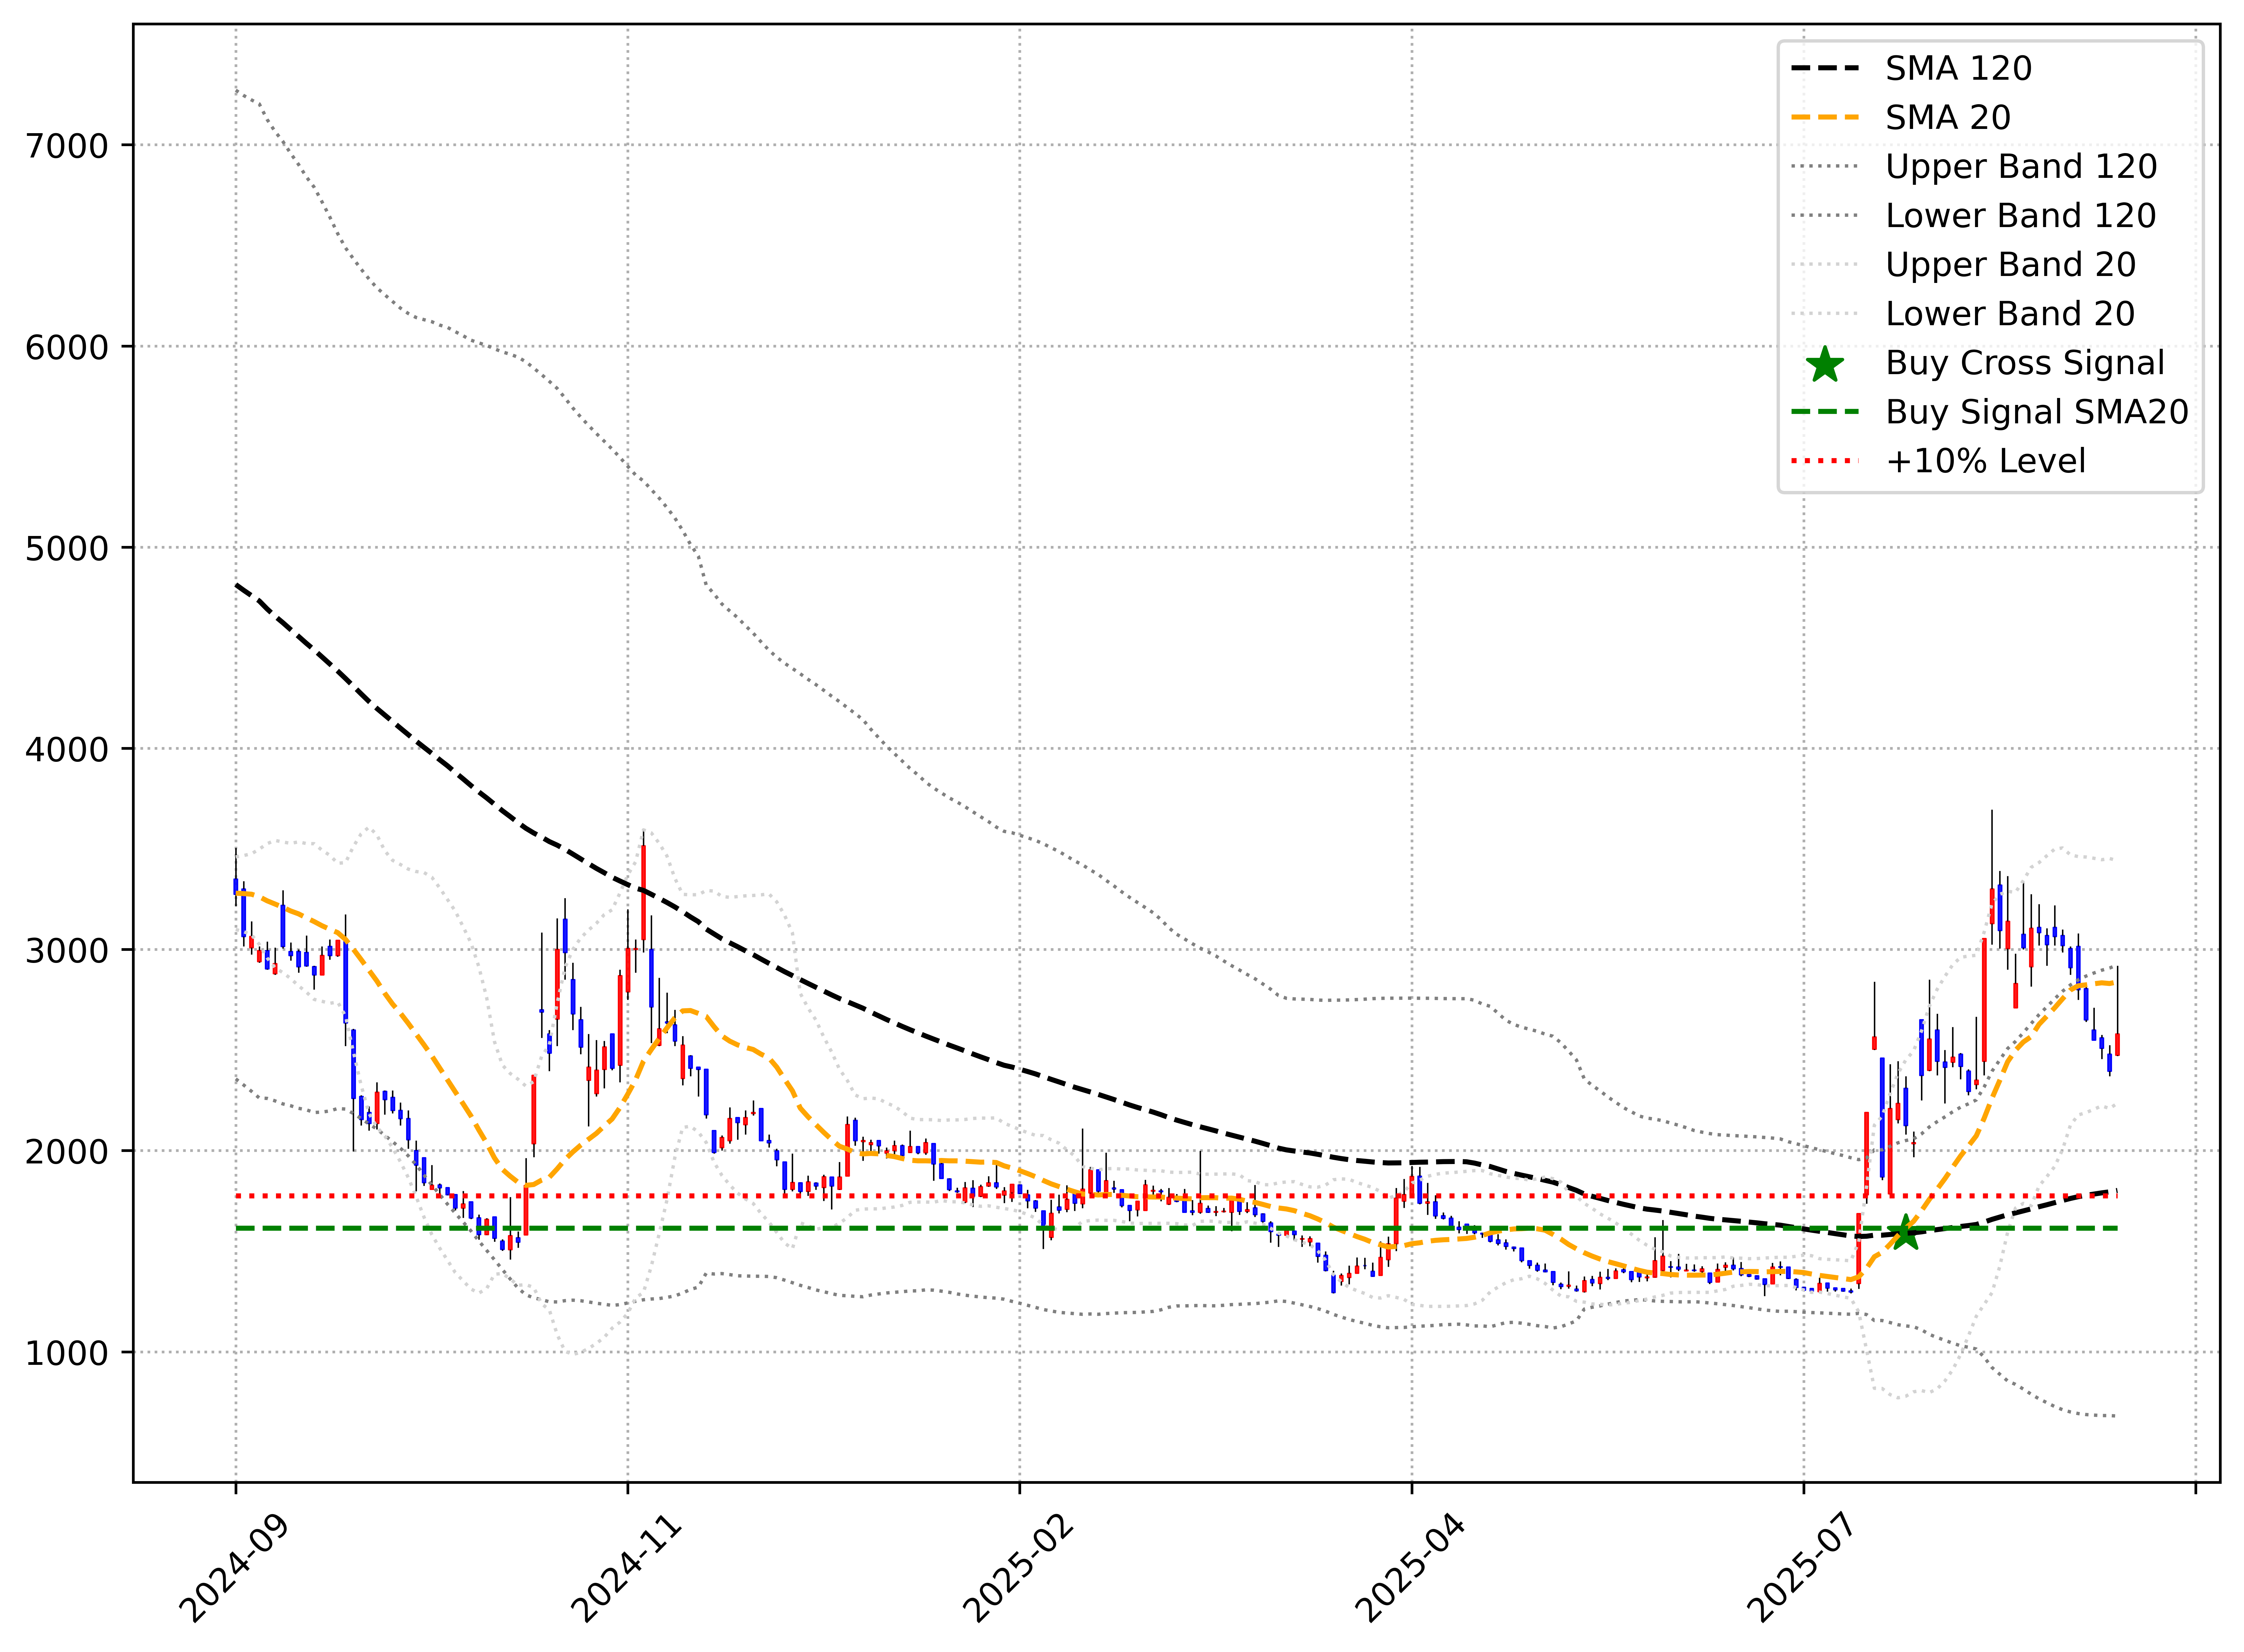Click the 2024-09 x-axis date label
Viewport: 2244px width, 1652px height.
coord(234,1568)
